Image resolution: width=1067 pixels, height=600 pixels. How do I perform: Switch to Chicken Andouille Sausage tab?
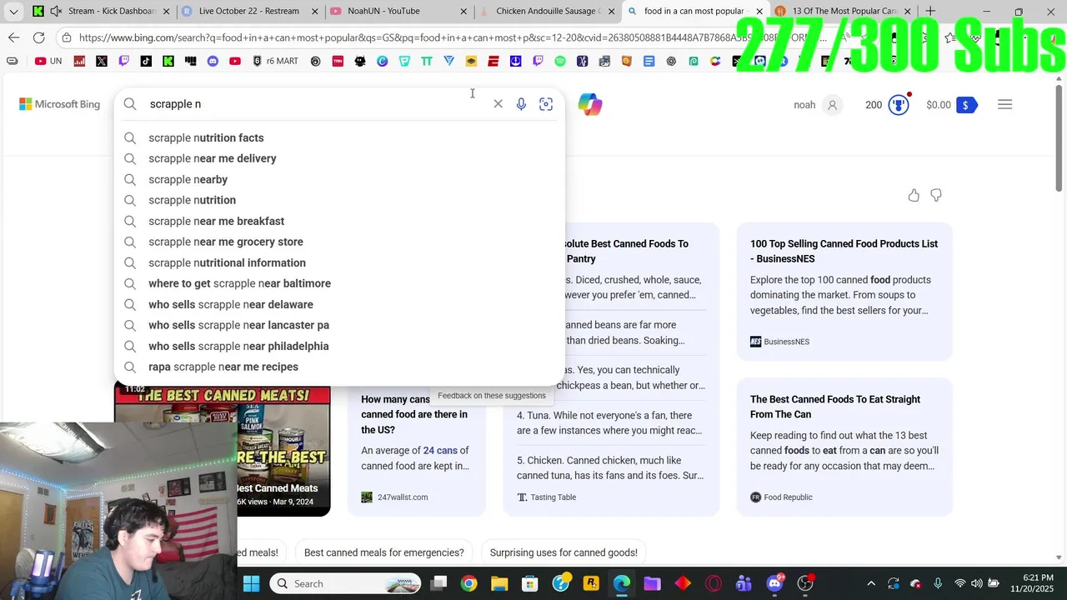pos(546,11)
